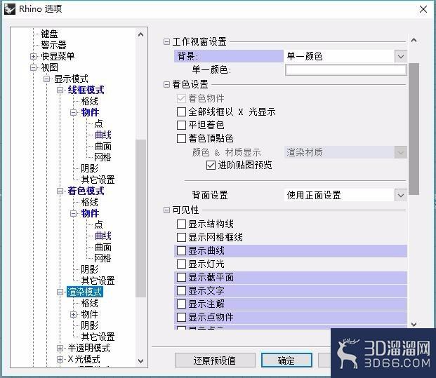The image size is (436, 378).
Task: Click the options tree scrollbar thumb
Action: click(x=140, y=218)
